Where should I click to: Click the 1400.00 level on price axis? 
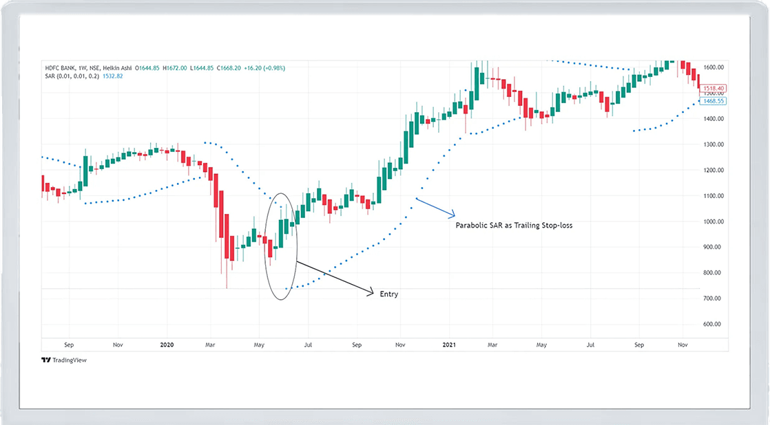(x=713, y=118)
